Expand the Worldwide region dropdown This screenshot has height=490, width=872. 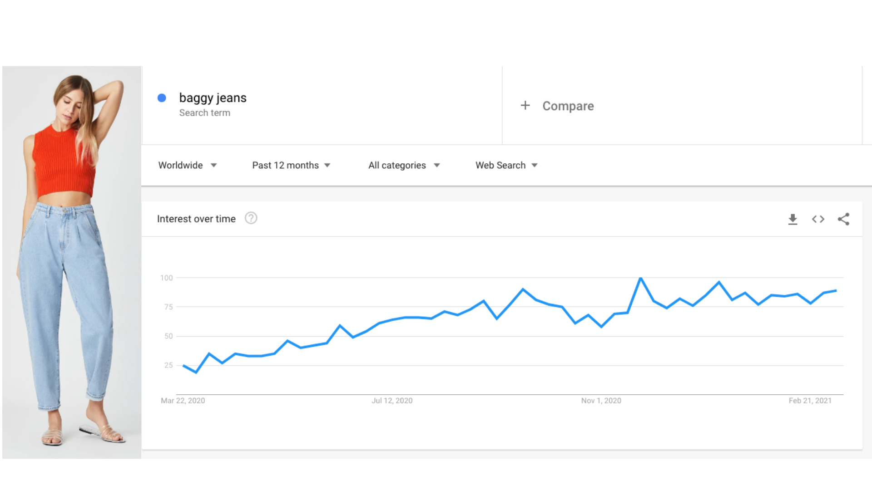point(188,165)
